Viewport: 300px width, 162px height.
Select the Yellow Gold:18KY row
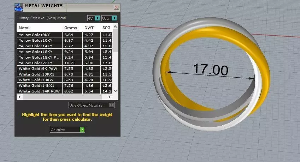(x=65, y=52)
